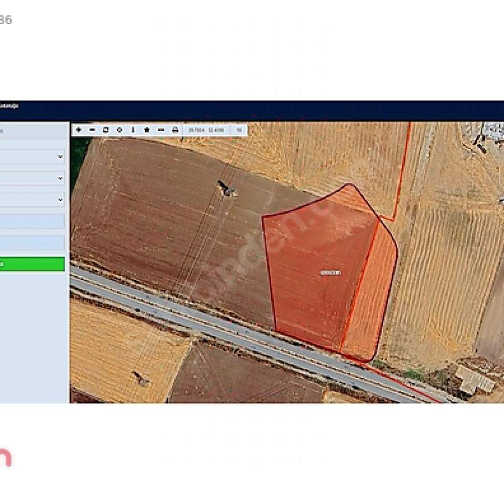The height and width of the screenshot is (504, 504).
Task: Focus the second text field above green button
Action: (x=31, y=242)
